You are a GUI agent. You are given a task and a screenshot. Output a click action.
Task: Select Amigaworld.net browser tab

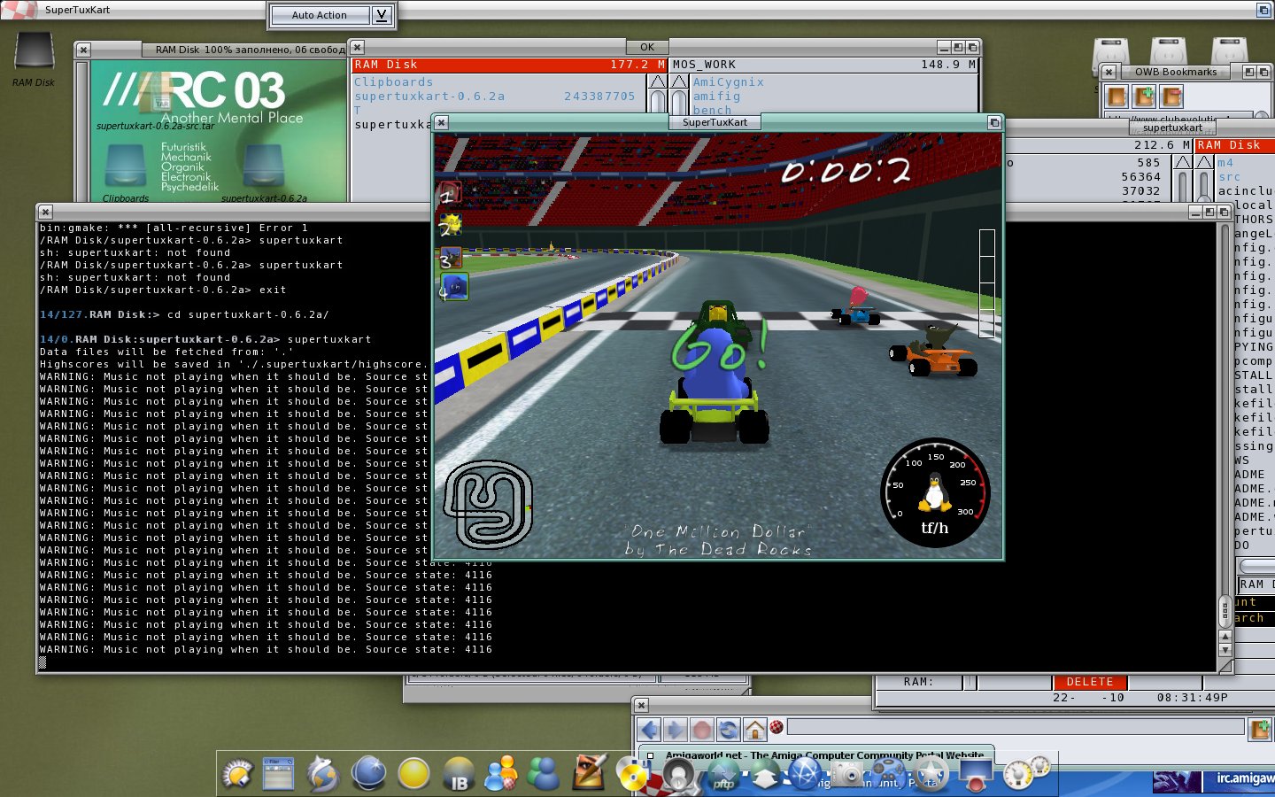click(816, 755)
